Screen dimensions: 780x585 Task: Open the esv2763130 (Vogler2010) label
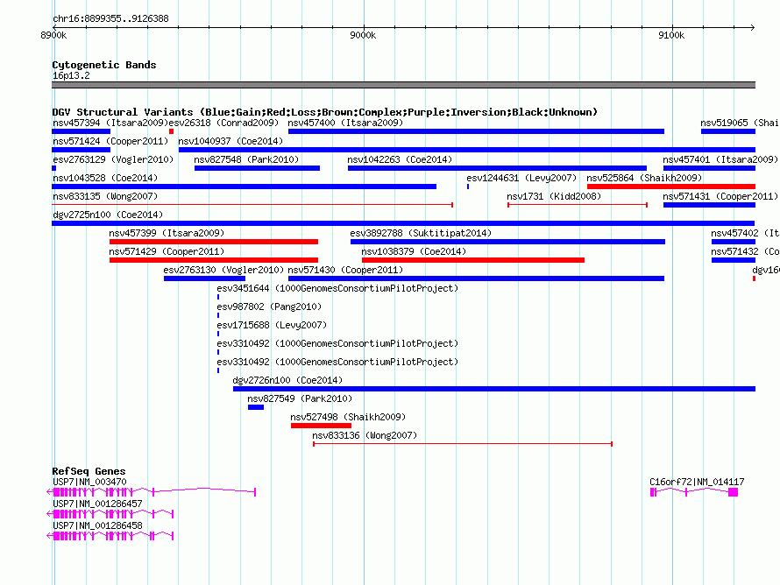click(x=223, y=270)
